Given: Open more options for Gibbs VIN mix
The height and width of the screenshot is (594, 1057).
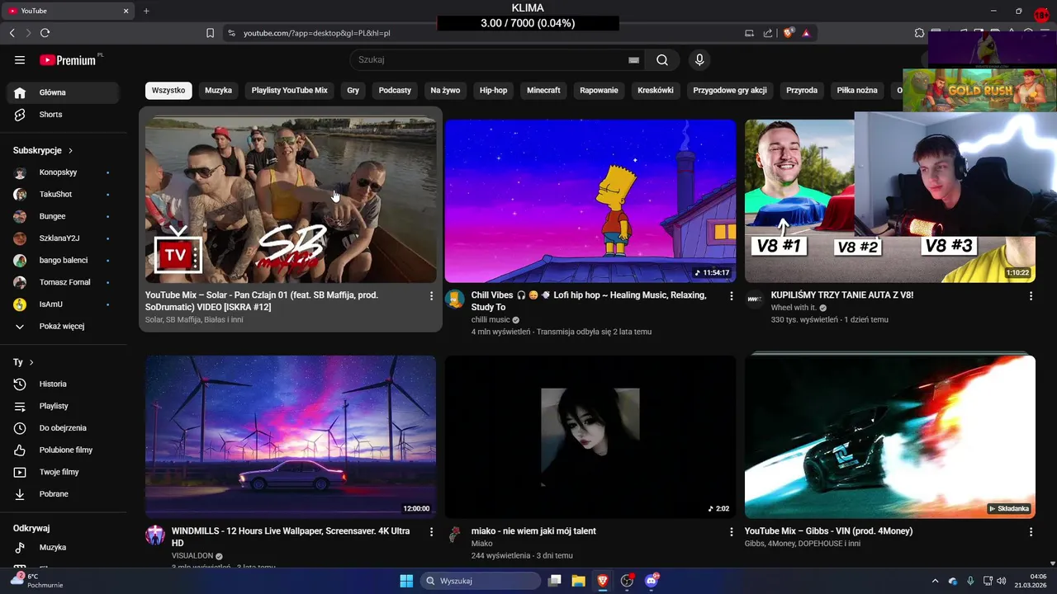Looking at the screenshot, I should point(1031,532).
